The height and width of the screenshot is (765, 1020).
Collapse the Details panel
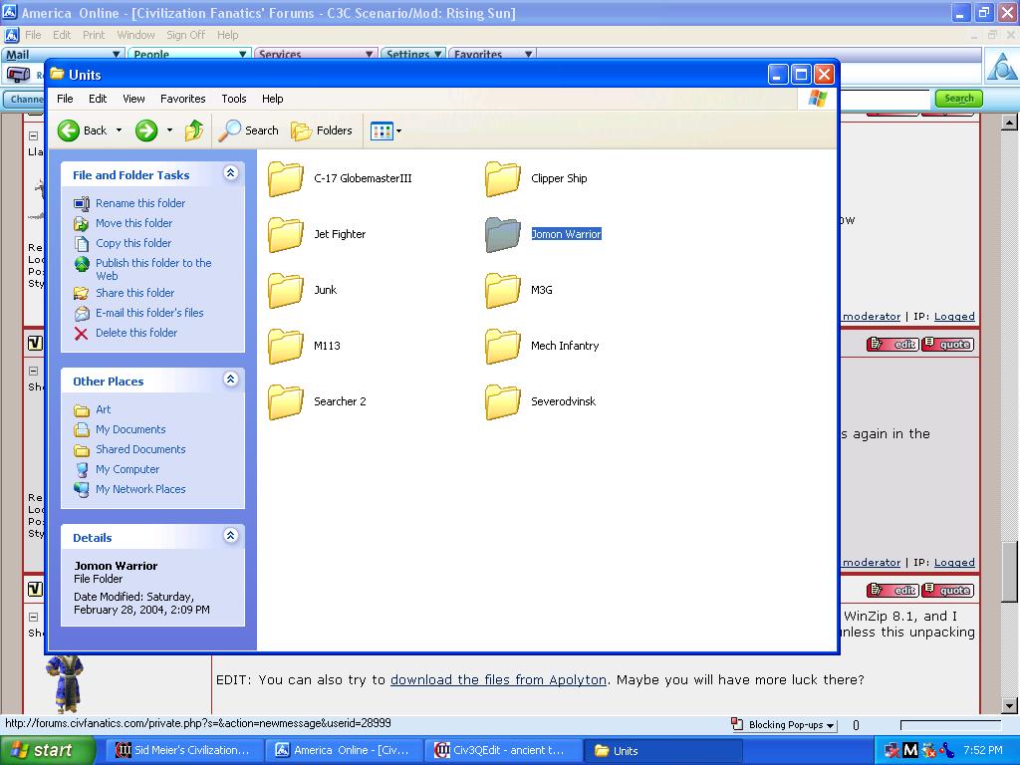[230, 535]
